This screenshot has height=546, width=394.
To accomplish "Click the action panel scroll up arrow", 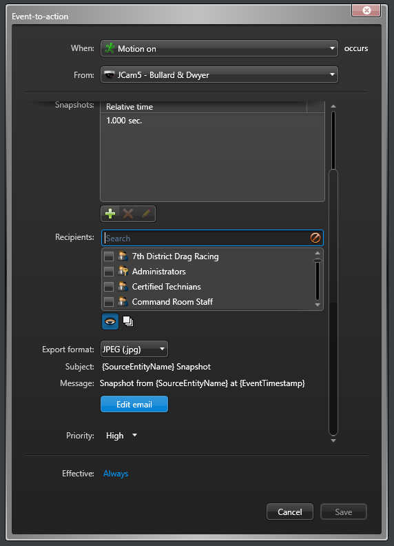I will click(x=333, y=106).
